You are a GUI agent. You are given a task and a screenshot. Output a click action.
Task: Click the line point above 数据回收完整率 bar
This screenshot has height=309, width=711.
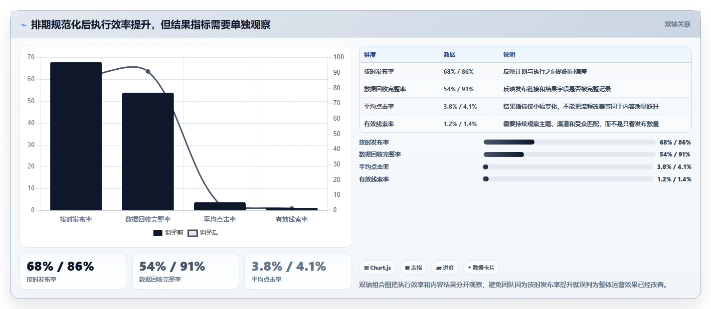(148, 71)
